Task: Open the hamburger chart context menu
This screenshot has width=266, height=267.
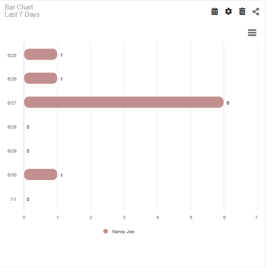Action: pyautogui.click(x=252, y=33)
